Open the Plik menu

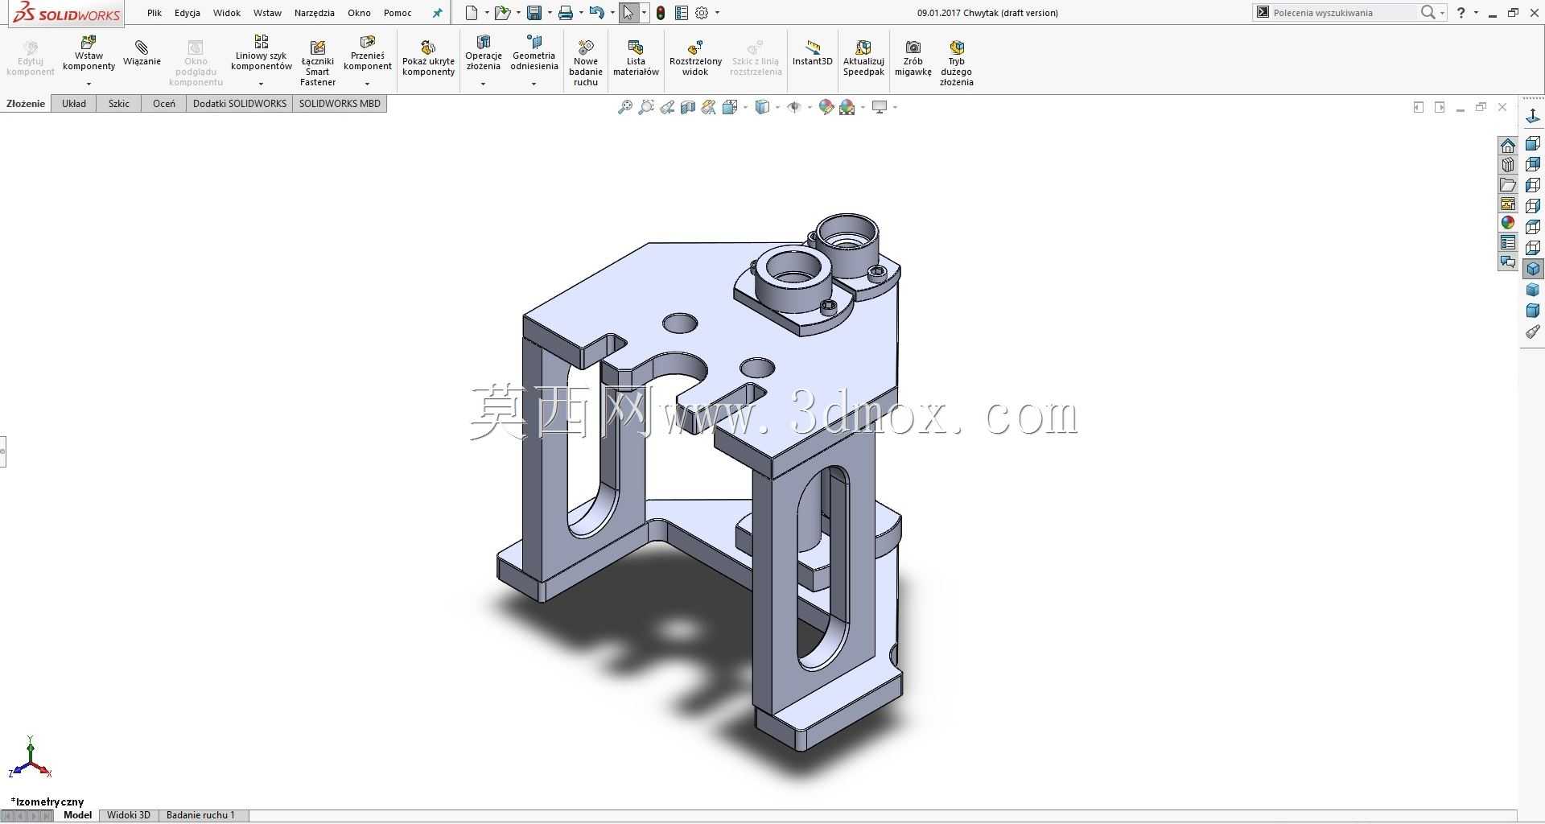pyautogui.click(x=154, y=13)
